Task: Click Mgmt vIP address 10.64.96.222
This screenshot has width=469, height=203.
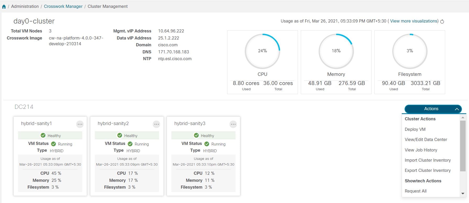Action: [171, 31]
